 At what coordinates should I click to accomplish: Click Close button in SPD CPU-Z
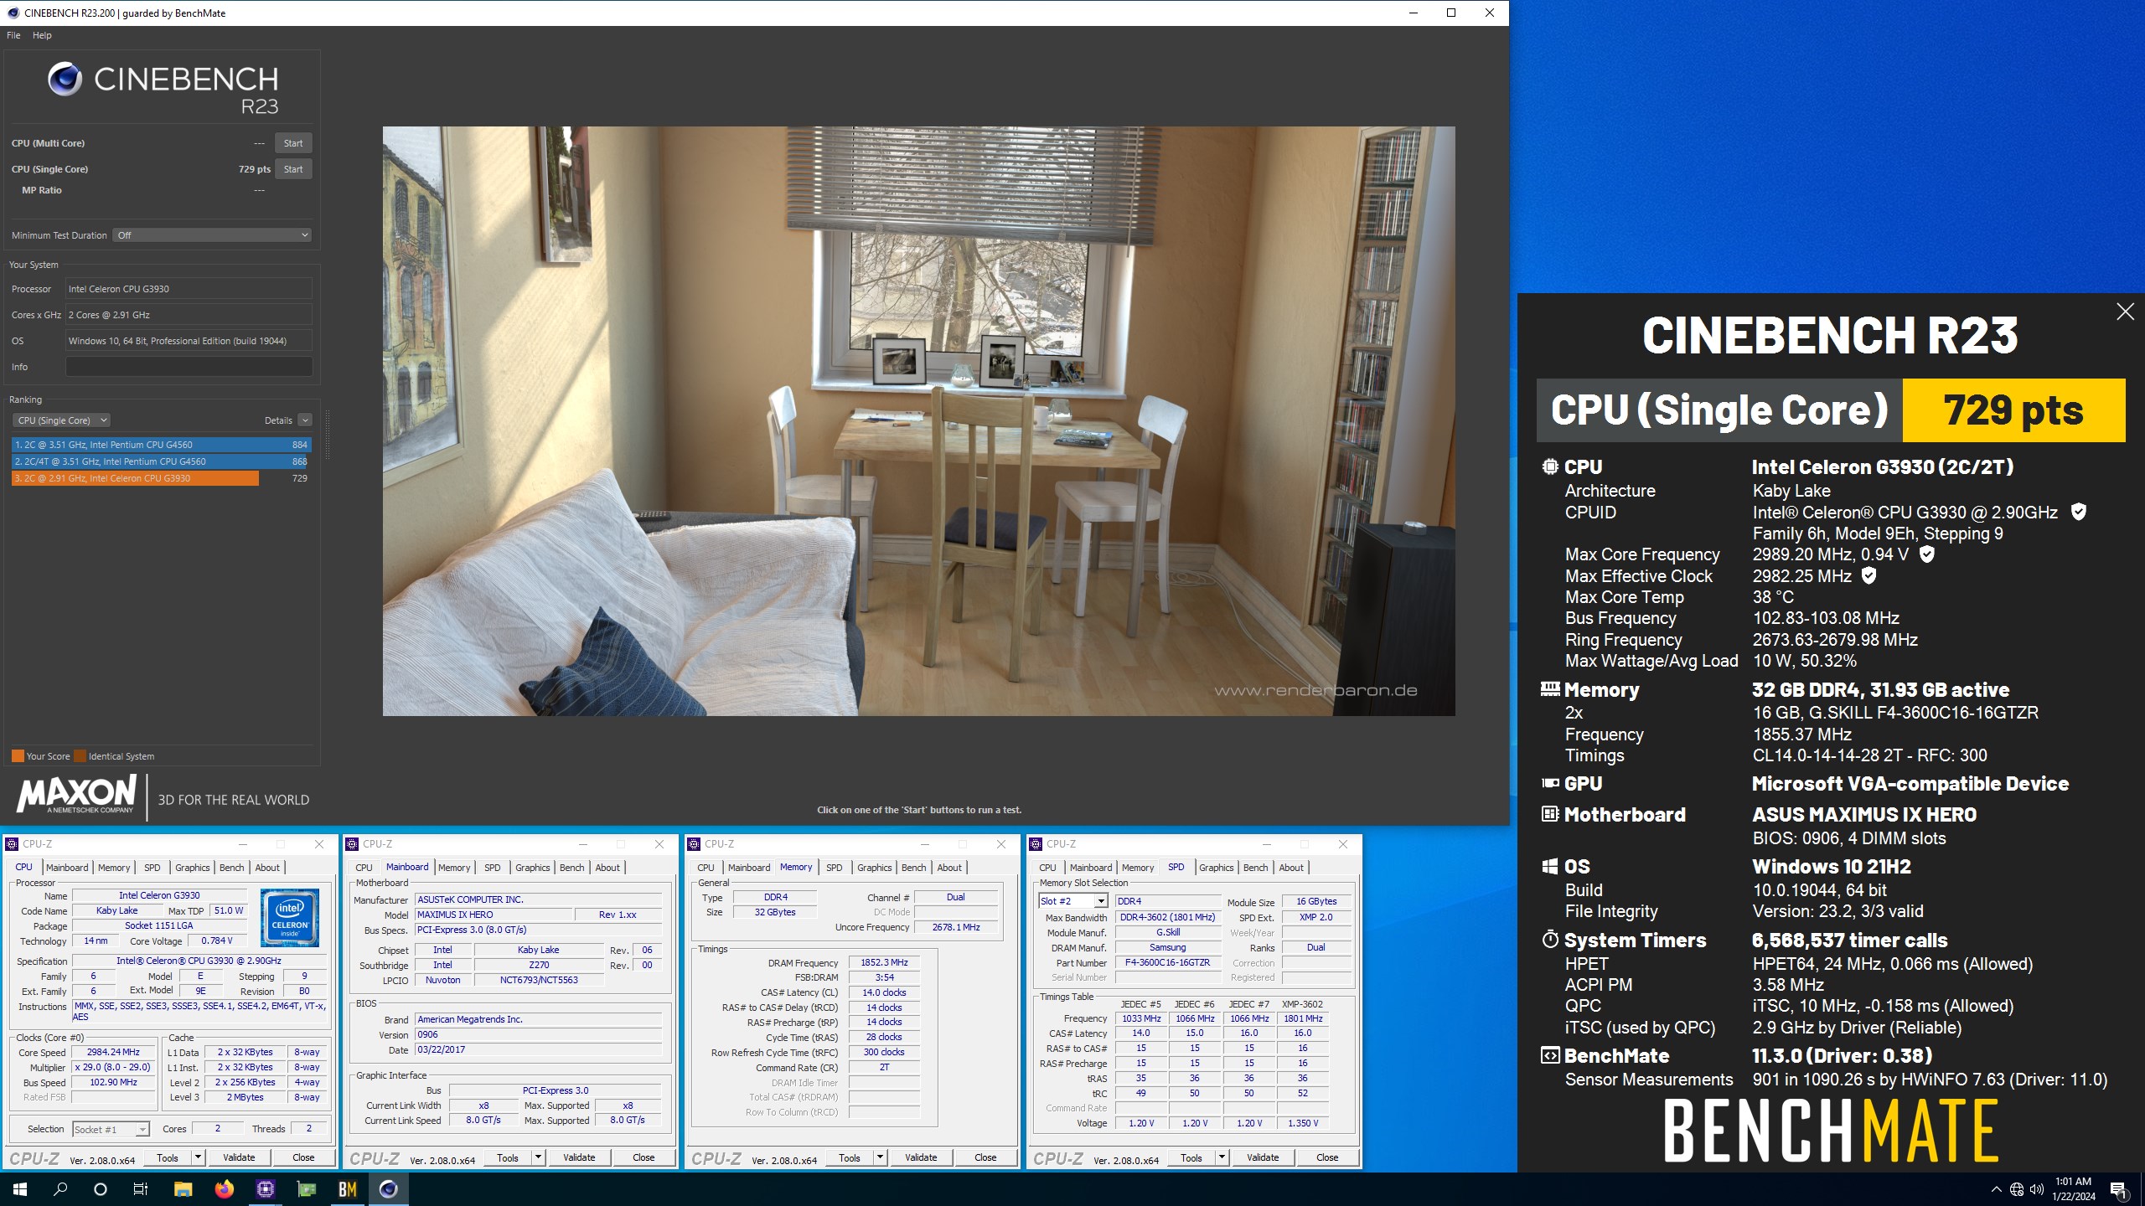click(1327, 1157)
